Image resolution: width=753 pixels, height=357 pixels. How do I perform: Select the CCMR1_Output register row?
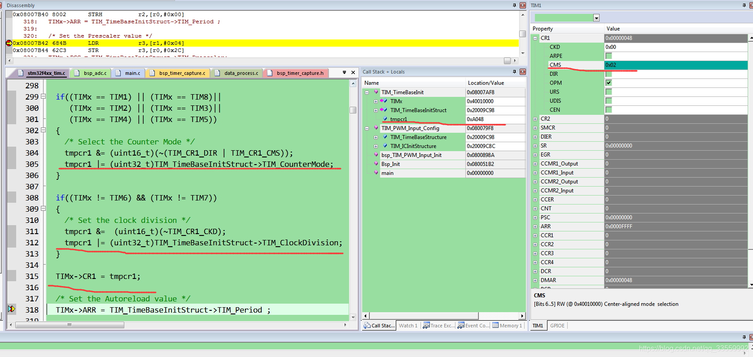[x=639, y=164]
